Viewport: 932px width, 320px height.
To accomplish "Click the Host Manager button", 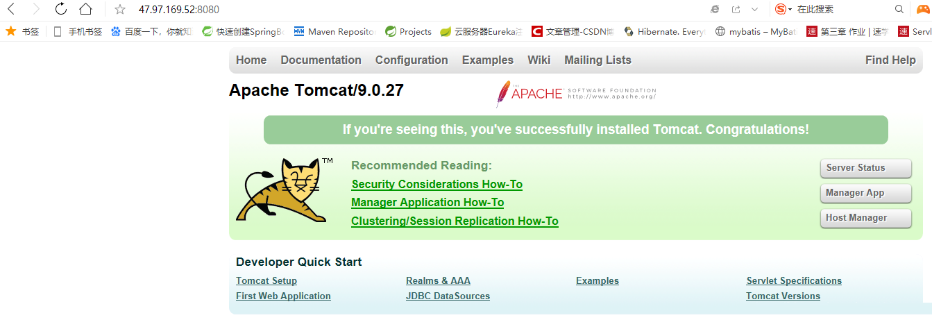I will coord(865,218).
